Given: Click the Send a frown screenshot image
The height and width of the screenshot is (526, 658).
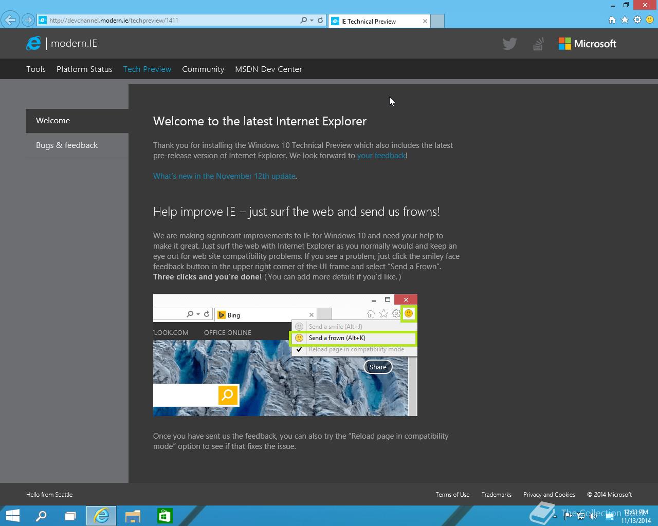Looking at the screenshot, I should pos(285,355).
